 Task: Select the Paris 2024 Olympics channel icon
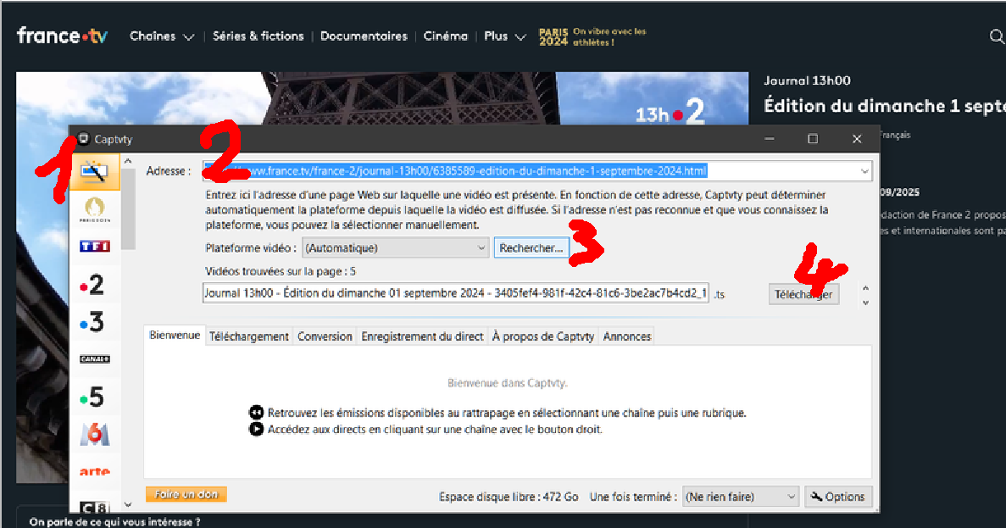94,209
